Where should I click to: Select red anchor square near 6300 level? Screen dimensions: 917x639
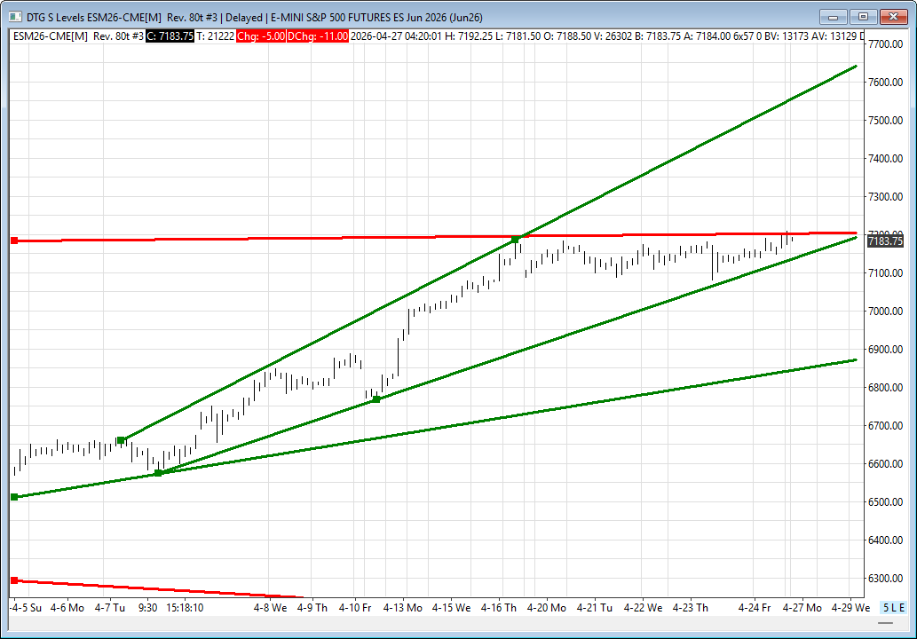tap(14, 580)
